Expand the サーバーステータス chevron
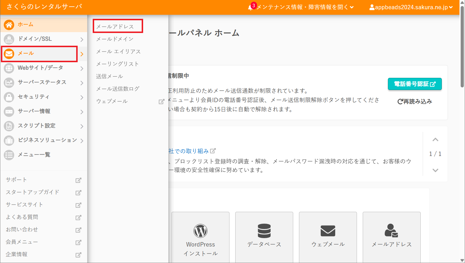 (82, 83)
